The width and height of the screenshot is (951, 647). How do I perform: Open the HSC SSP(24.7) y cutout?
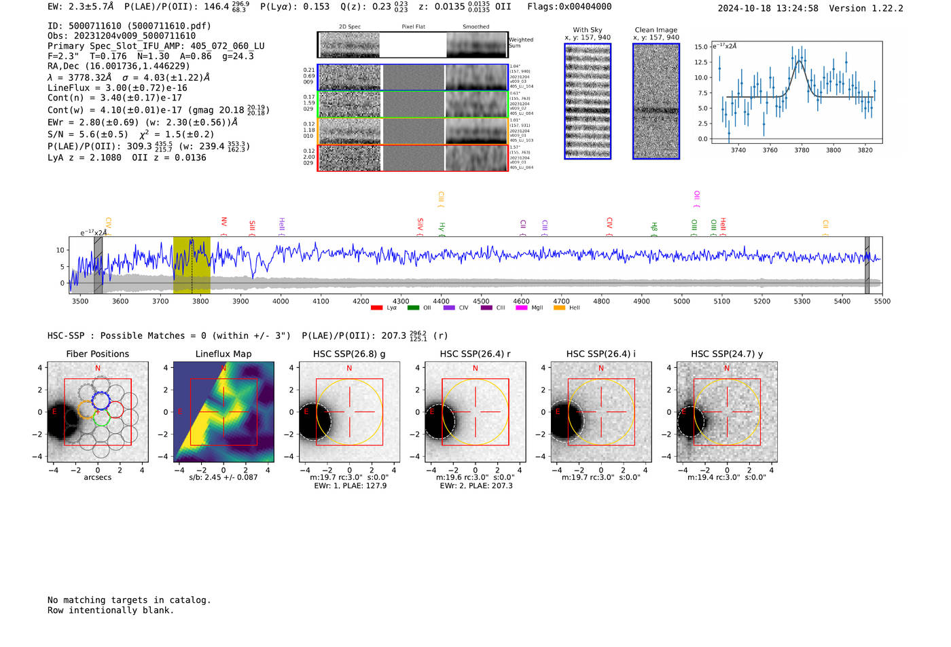point(727,412)
